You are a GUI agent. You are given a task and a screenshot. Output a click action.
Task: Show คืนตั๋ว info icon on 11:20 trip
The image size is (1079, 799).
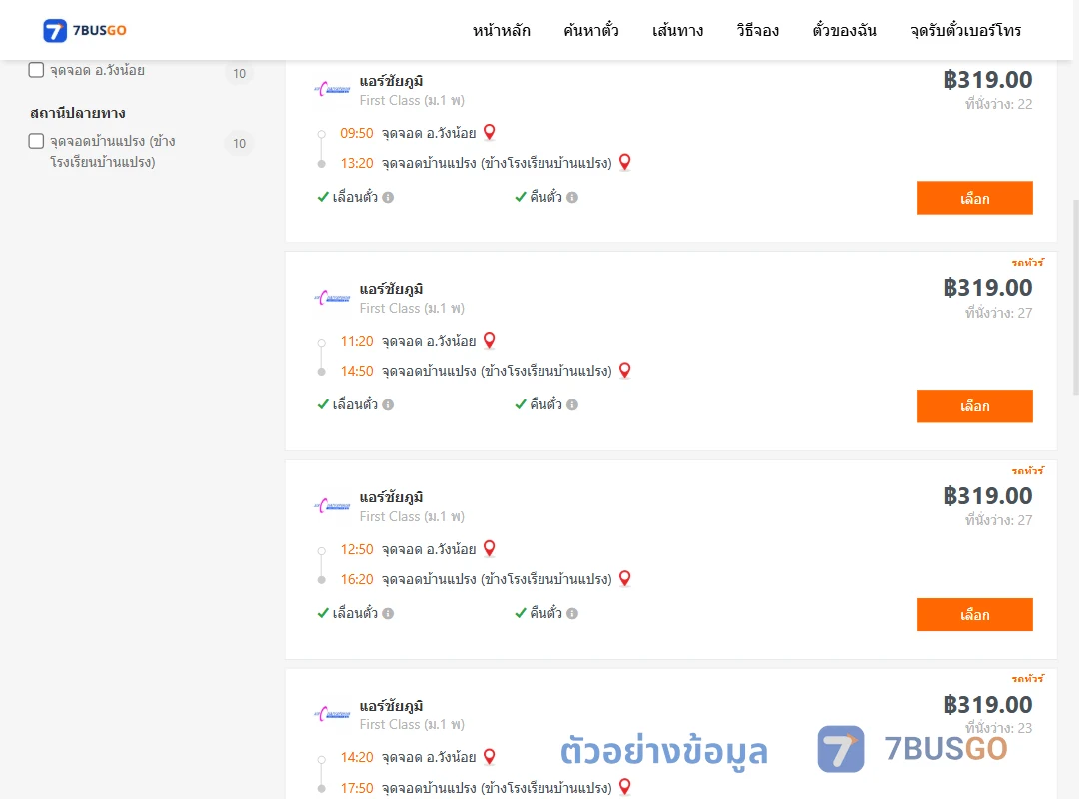click(x=572, y=405)
